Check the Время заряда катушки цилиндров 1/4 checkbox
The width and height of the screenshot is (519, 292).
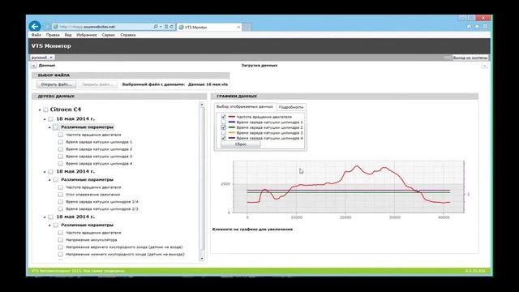point(60,202)
